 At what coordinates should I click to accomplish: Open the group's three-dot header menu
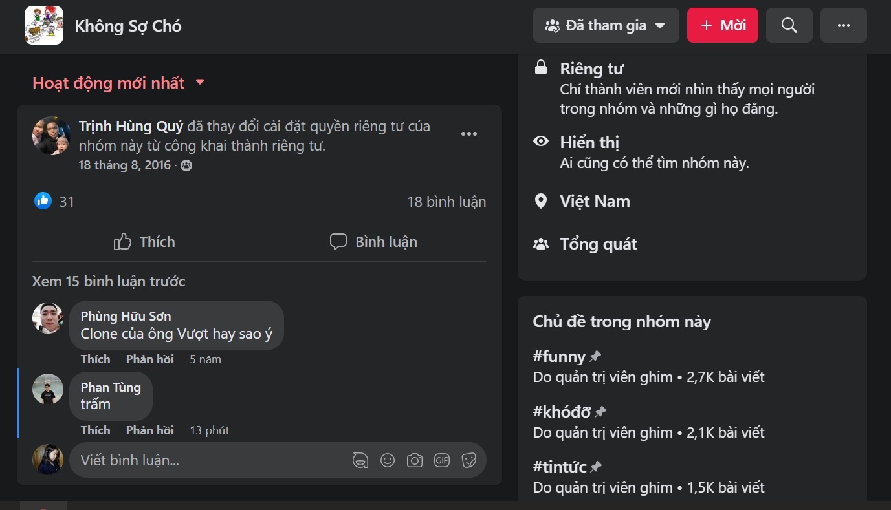tap(843, 25)
